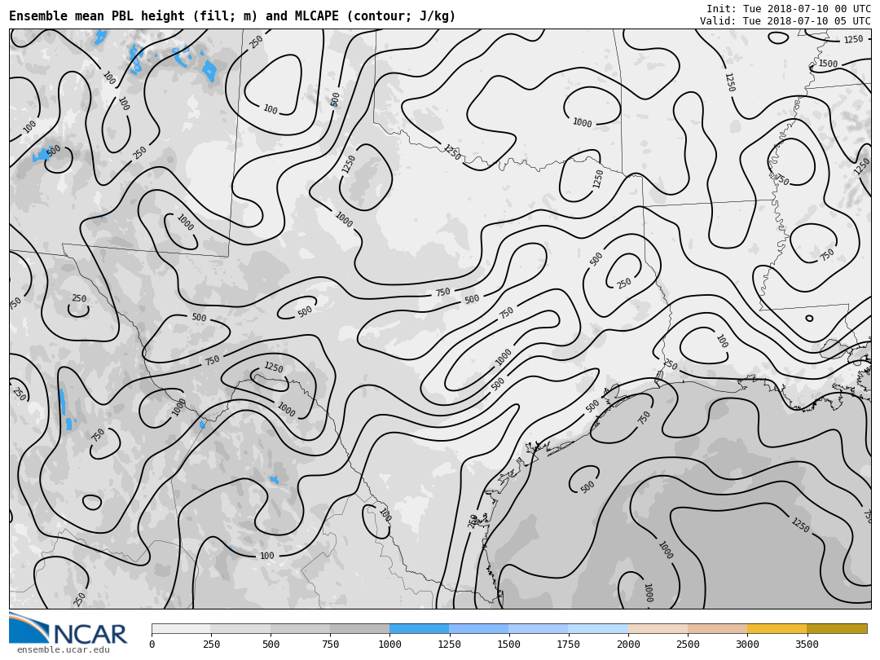Pick the 1000–1250 bright blue colorbar swatch
880x660 pixels.
tap(419, 629)
